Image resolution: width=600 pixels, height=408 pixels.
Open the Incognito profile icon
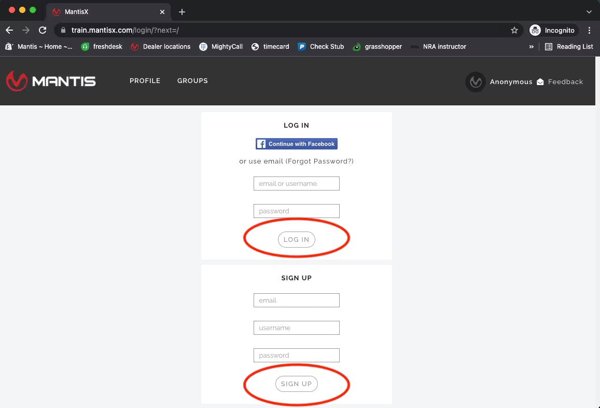click(535, 31)
